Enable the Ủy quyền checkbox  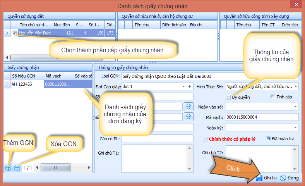229,97
